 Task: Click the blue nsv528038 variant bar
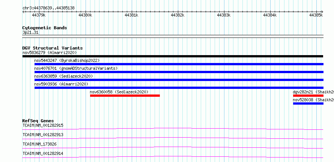tap(308, 103)
